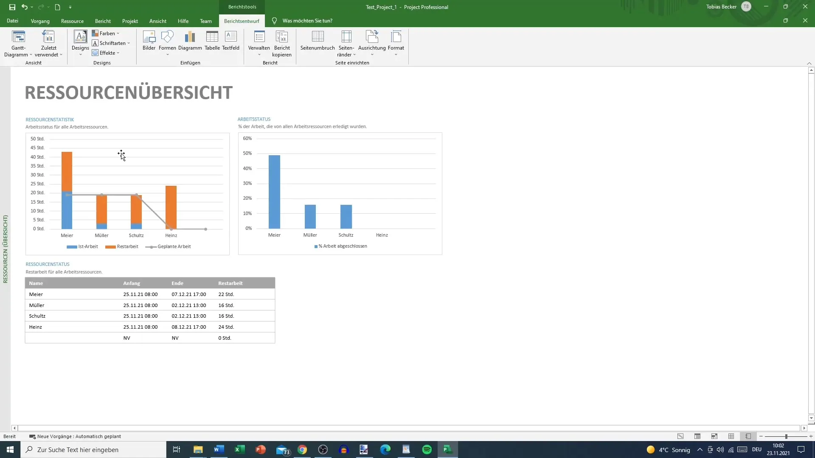The width and height of the screenshot is (815, 458).
Task: Open the Ausrichtung orientation icon
Action: point(372,37)
